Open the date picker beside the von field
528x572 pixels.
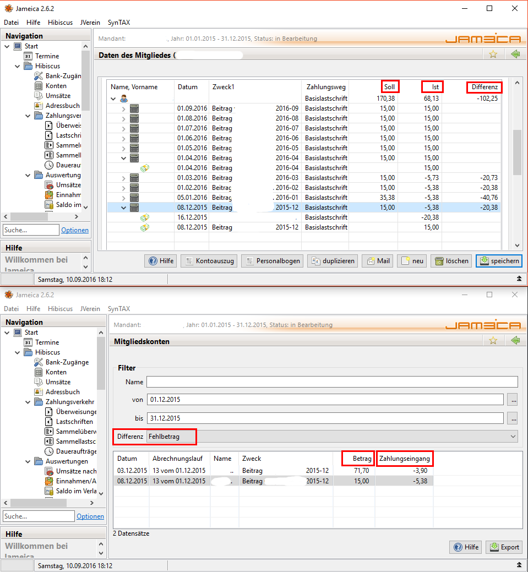pyautogui.click(x=513, y=400)
